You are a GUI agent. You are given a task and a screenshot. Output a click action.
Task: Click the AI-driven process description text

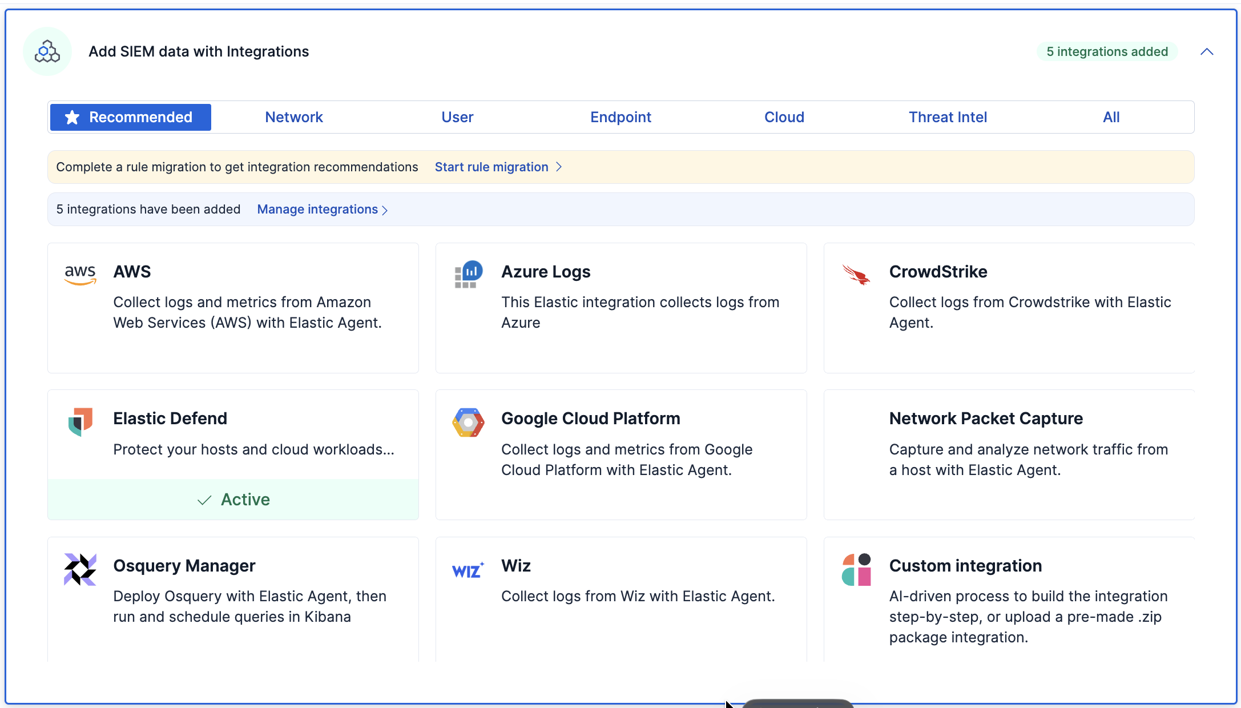(x=1028, y=617)
